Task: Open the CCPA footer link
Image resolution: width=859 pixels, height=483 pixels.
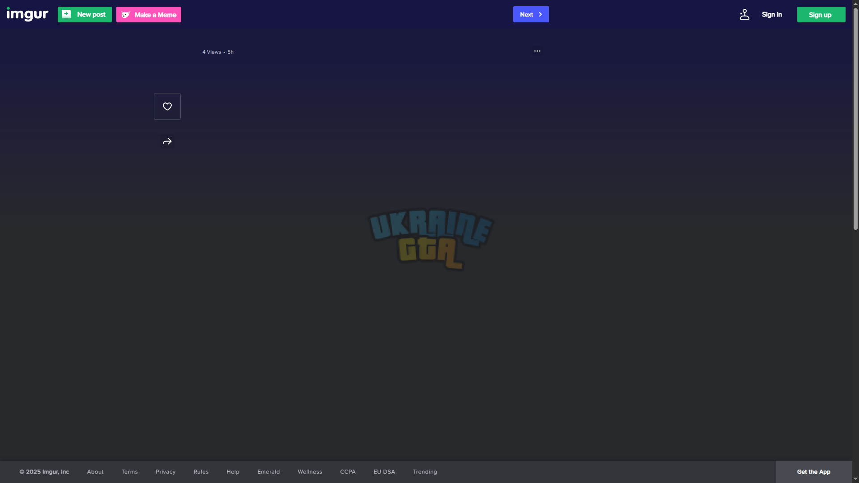Action: point(348,472)
